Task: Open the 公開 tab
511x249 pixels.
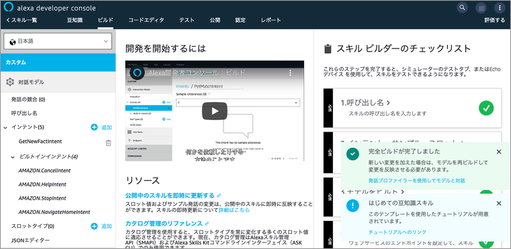Action: click(x=215, y=20)
